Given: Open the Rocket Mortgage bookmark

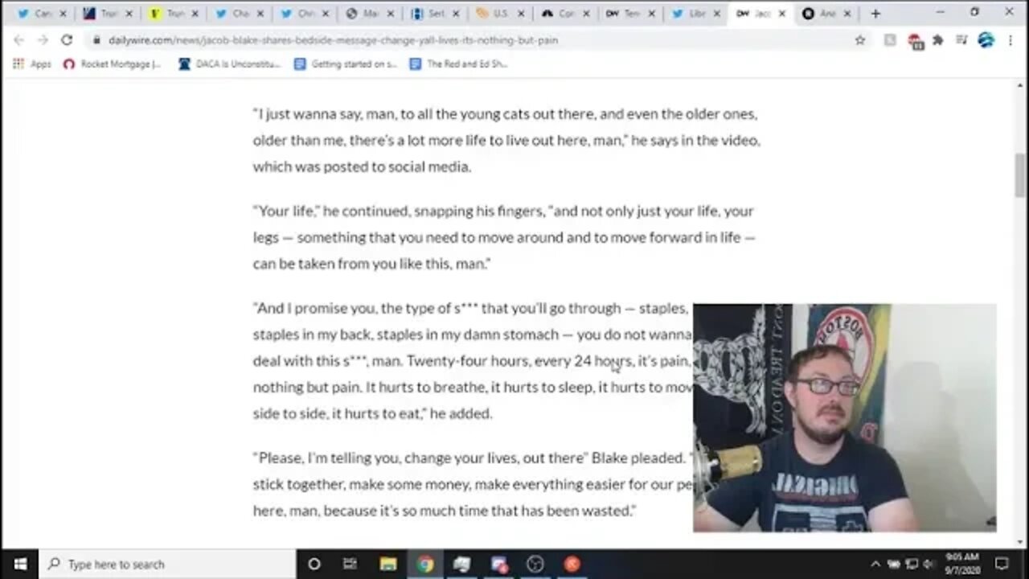Looking at the screenshot, I should click(x=112, y=64).
